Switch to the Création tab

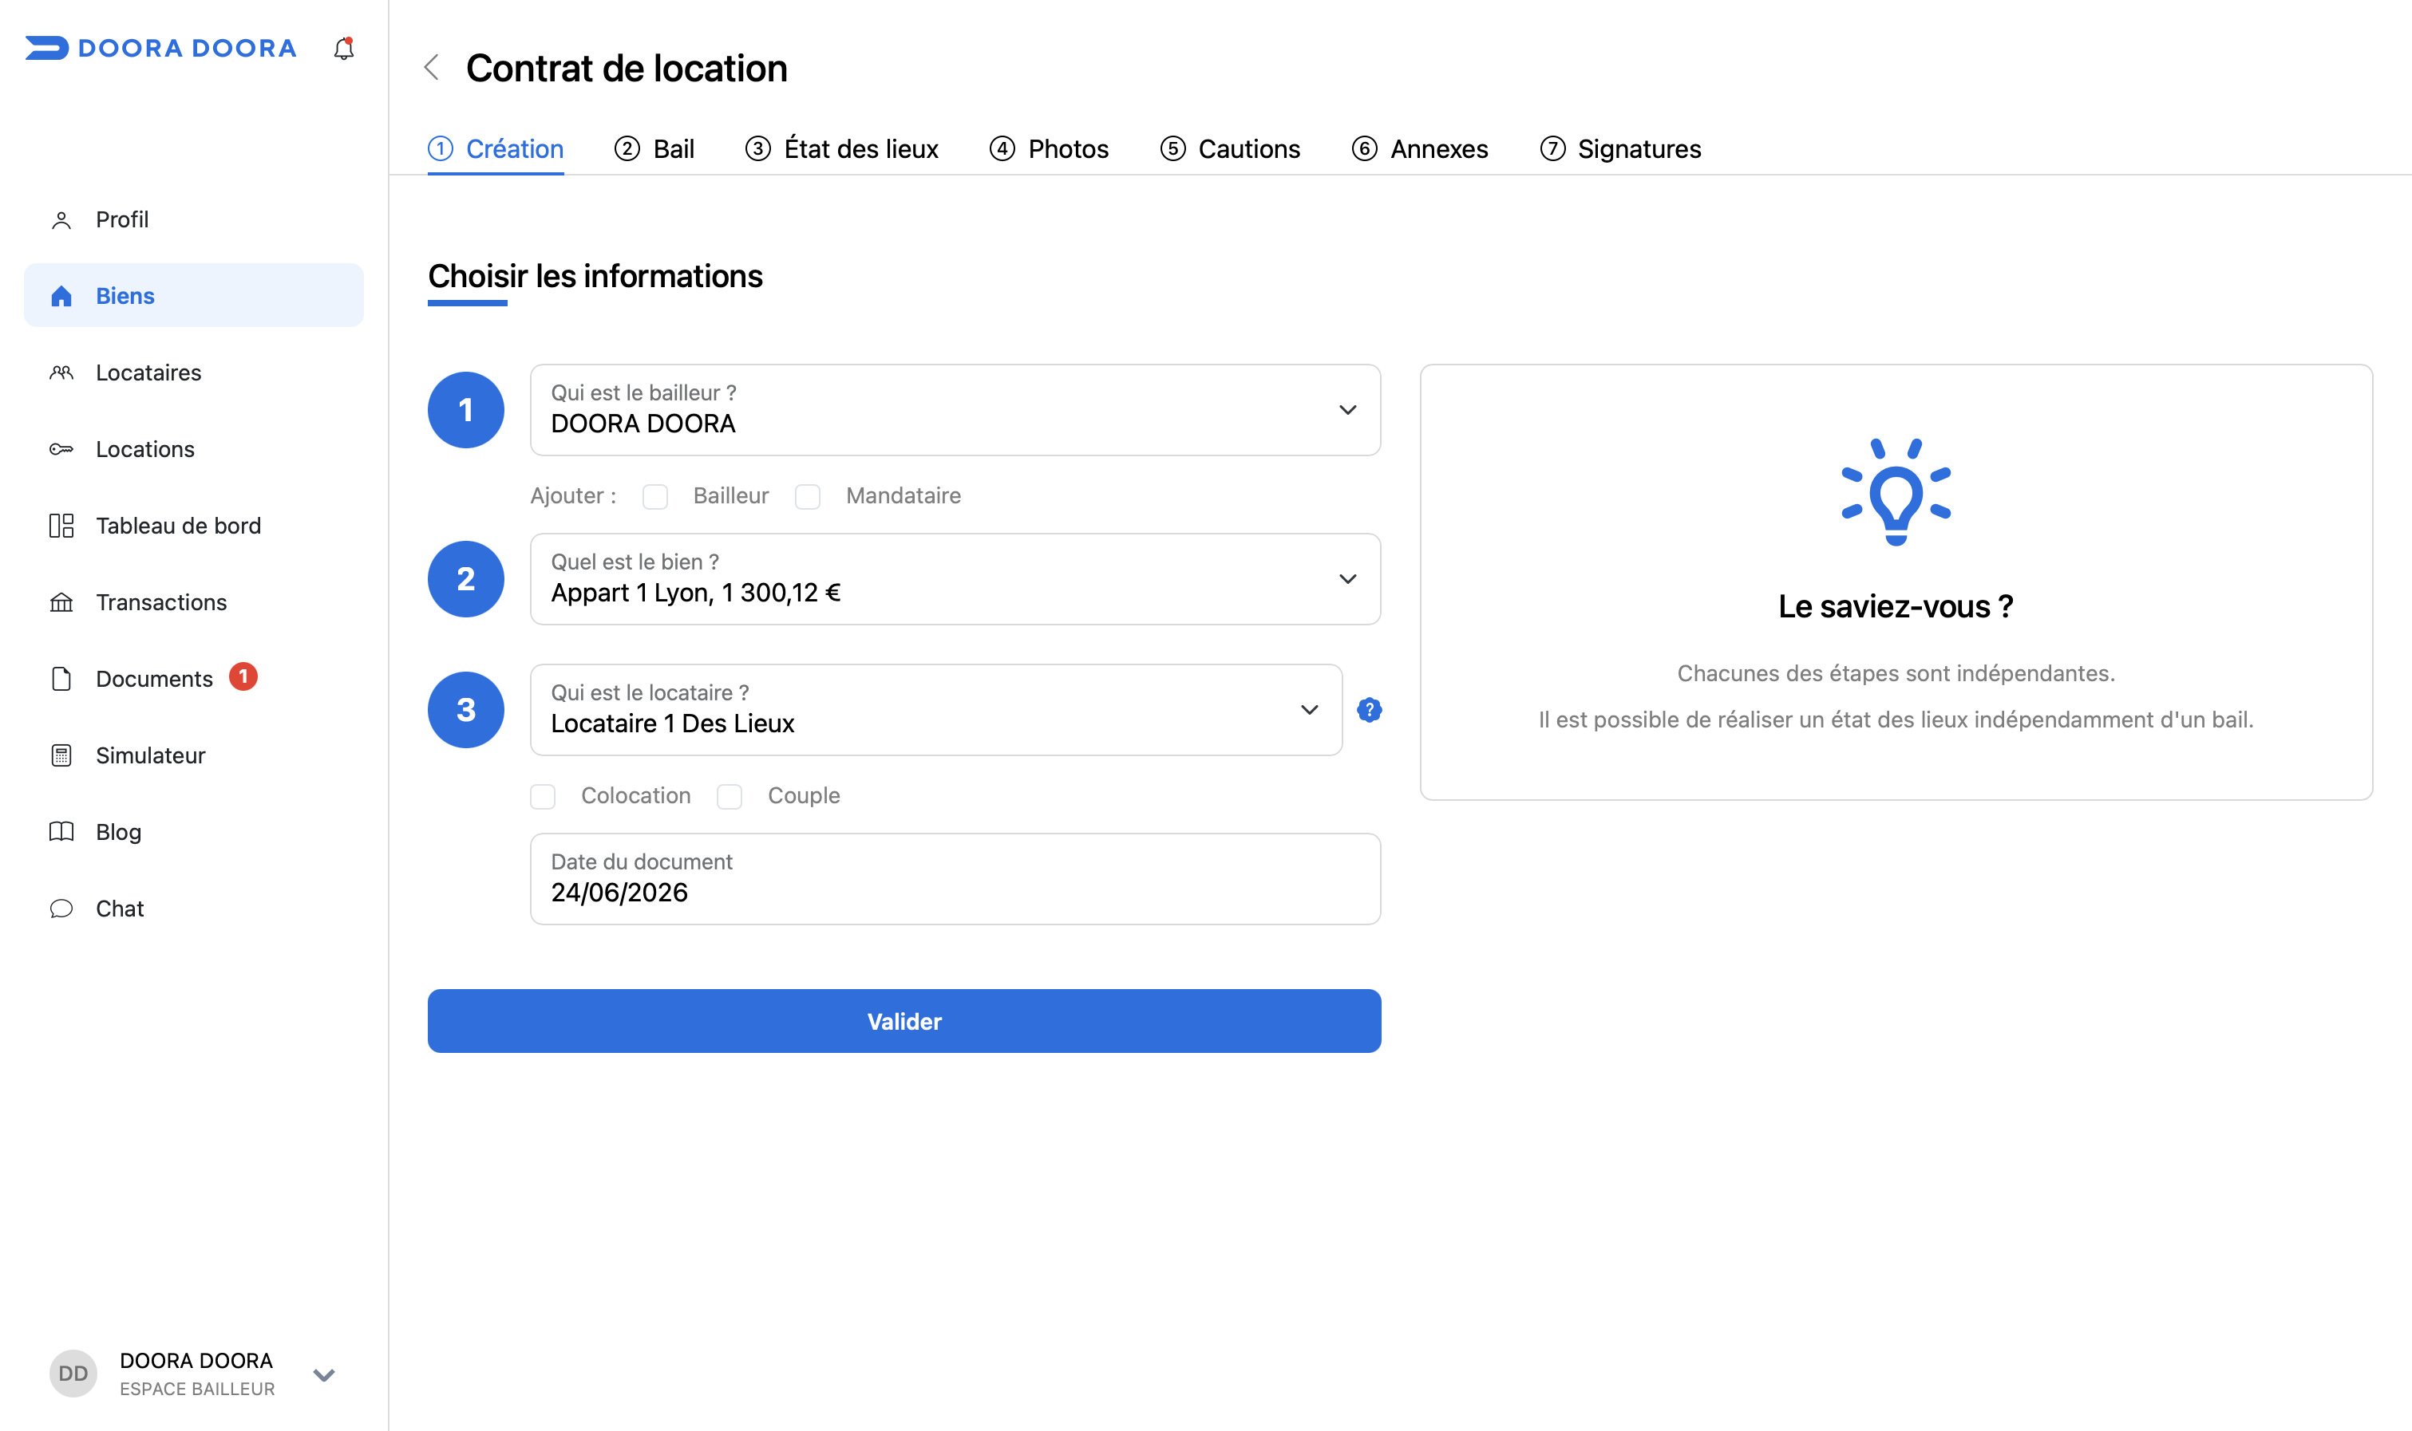[x=496, y=148]
